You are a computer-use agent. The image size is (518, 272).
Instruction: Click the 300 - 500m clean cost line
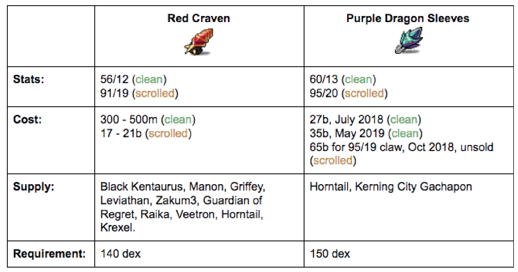(x=148, y=120)
